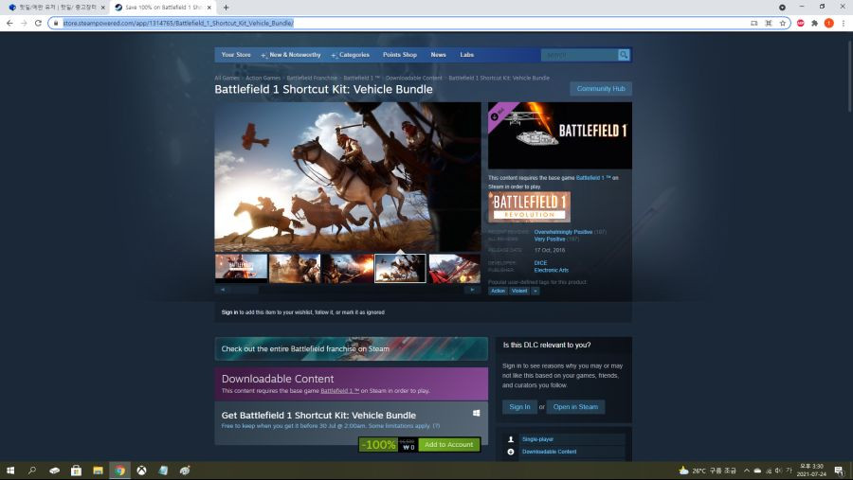Open Single-player feature link
Viewport: 853px width, 480px height.
537,438
